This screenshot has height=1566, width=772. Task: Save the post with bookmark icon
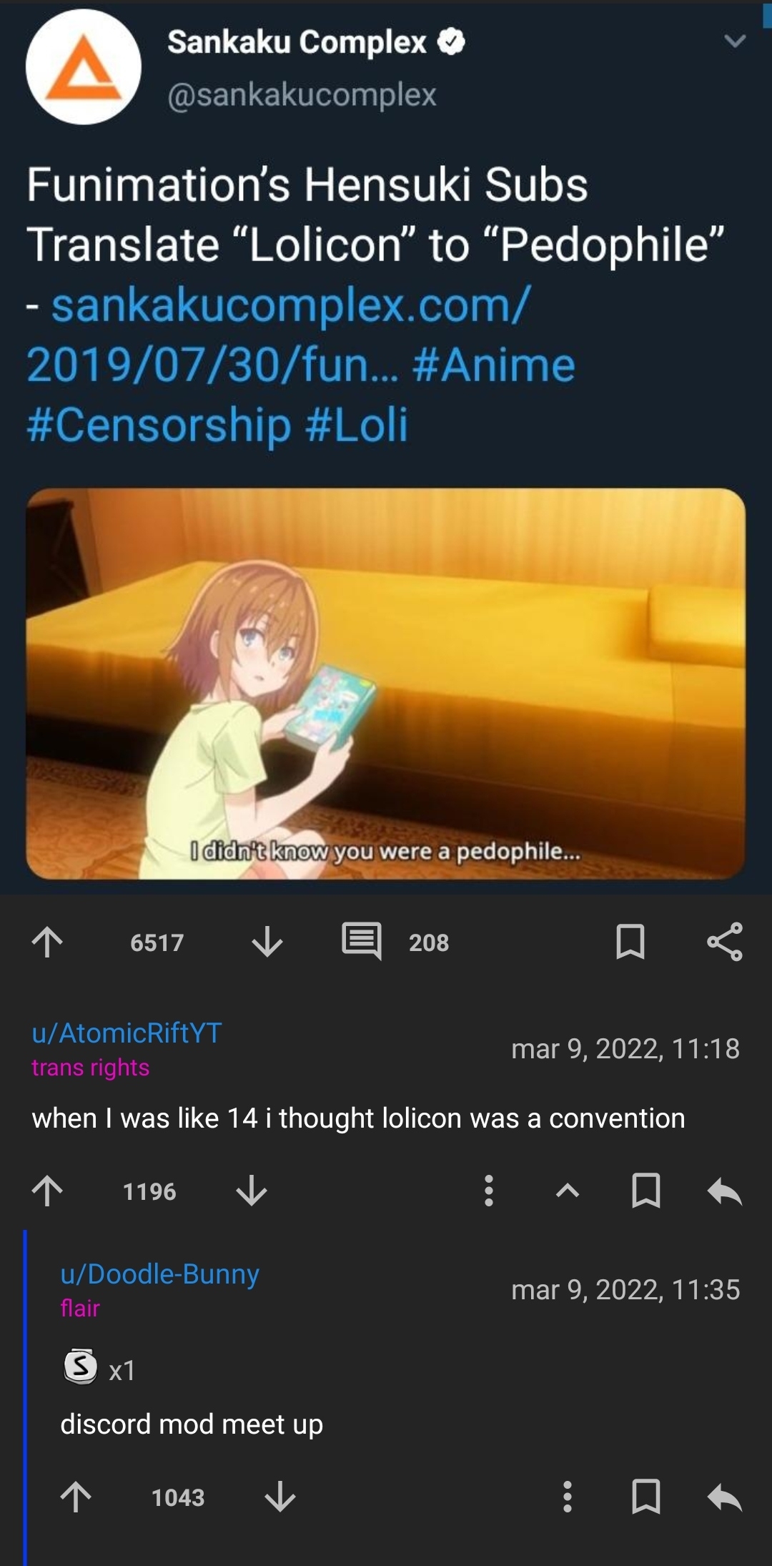coord(630,942)
